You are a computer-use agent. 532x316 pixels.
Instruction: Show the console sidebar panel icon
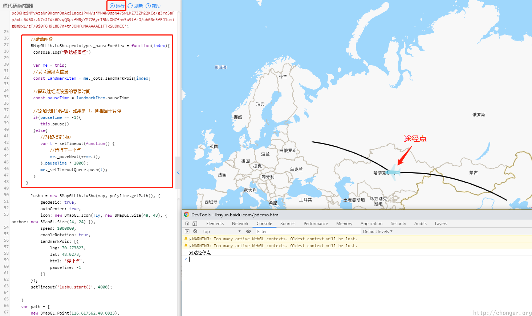point(187,231)
